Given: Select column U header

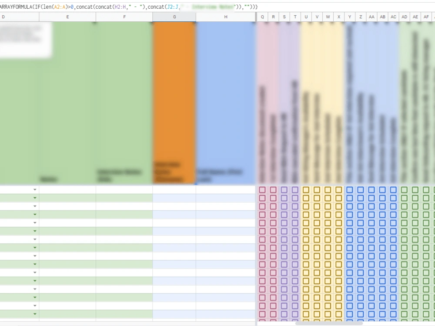Looking at the screenshot, I should coord(306,17).
